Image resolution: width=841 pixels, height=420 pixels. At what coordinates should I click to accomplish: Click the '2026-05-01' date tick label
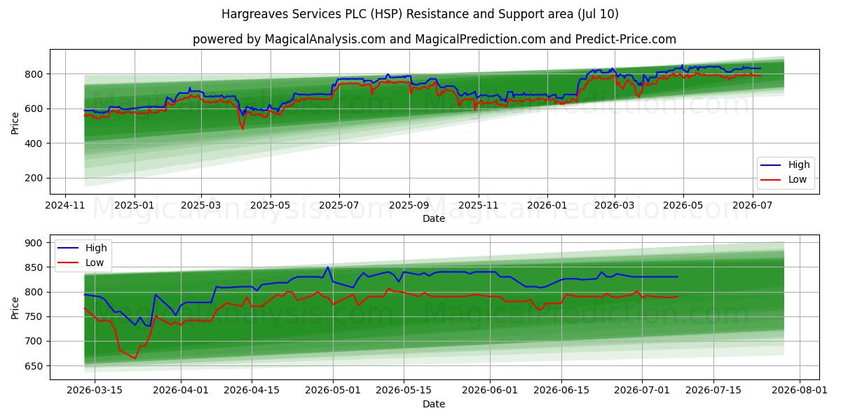coord(334,391)
